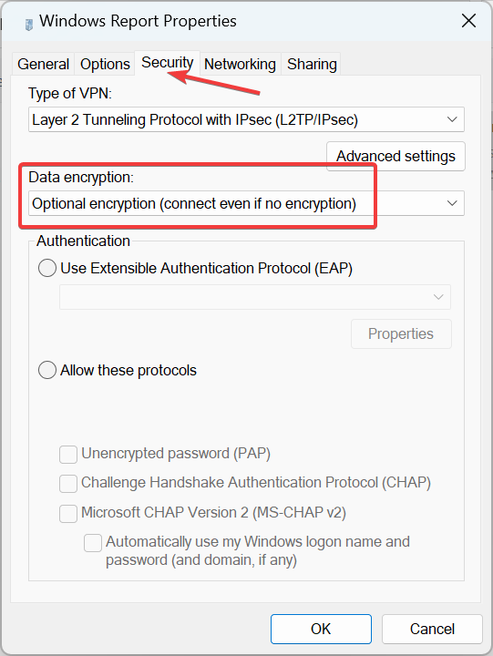
Task: Enable Unencrypted password (PAP) checkbox
Action: coord(68,455)
